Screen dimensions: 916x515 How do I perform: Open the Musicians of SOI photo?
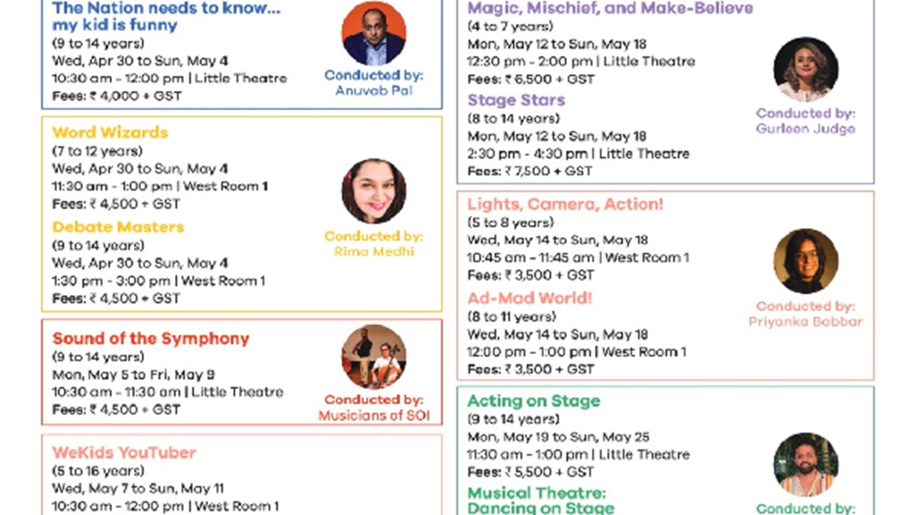click(x=373, y=357)
